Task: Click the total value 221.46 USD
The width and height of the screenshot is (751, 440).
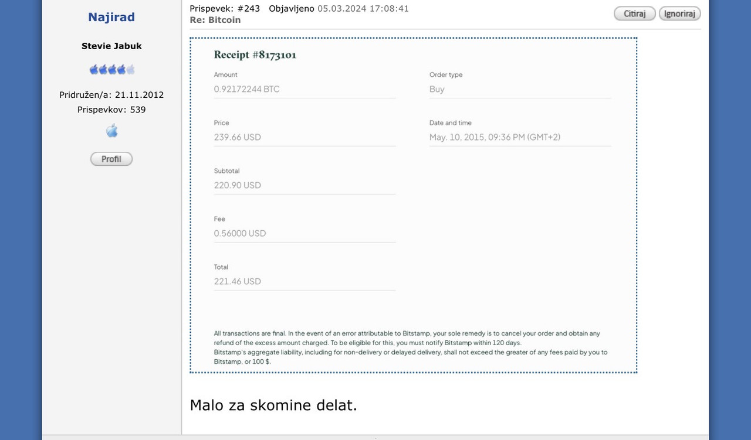Action: click(238, 281)
